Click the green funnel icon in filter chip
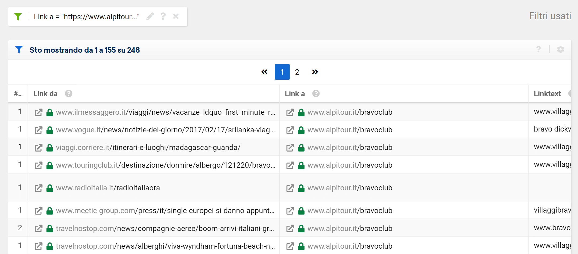The image size is (578, 254). (x=18, y=17)
